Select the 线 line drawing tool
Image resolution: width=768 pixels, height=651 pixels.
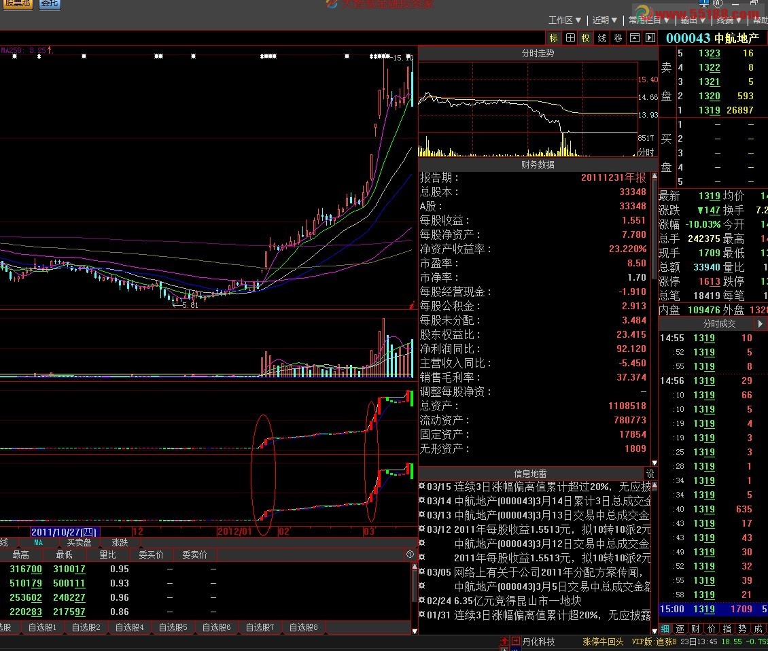click(601, 39)
